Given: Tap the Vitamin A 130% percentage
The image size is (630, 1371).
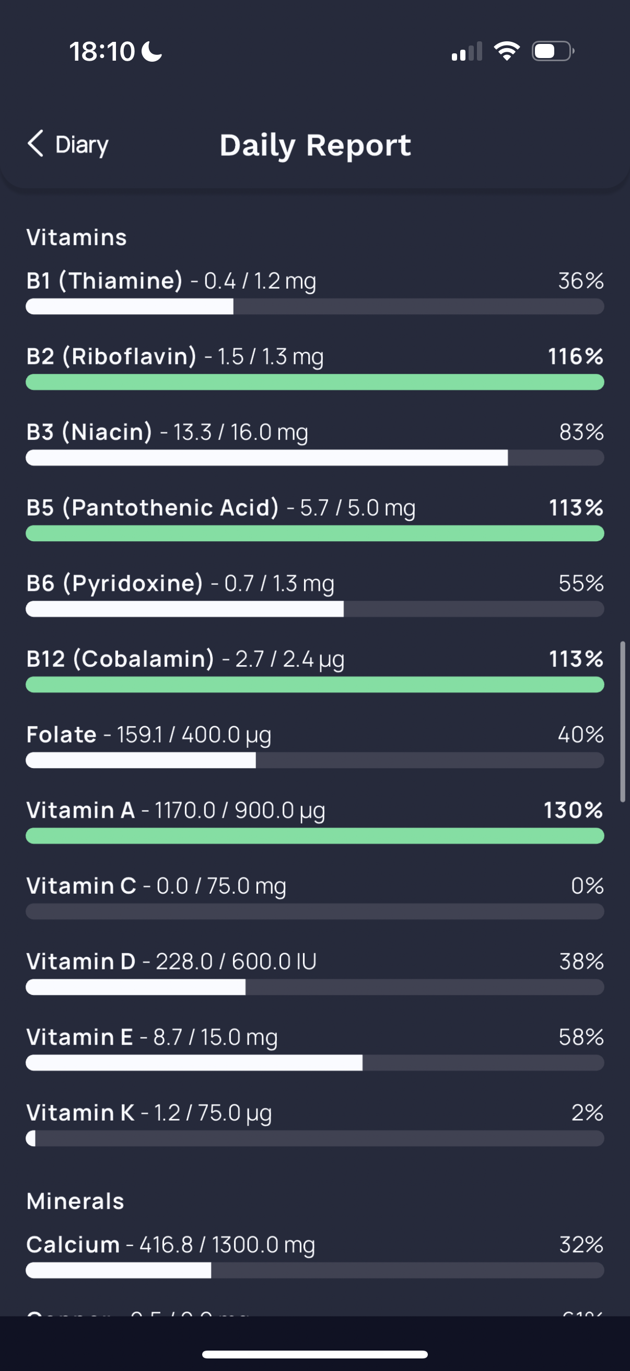Looking at the screenshot, I should coord(573,810).
